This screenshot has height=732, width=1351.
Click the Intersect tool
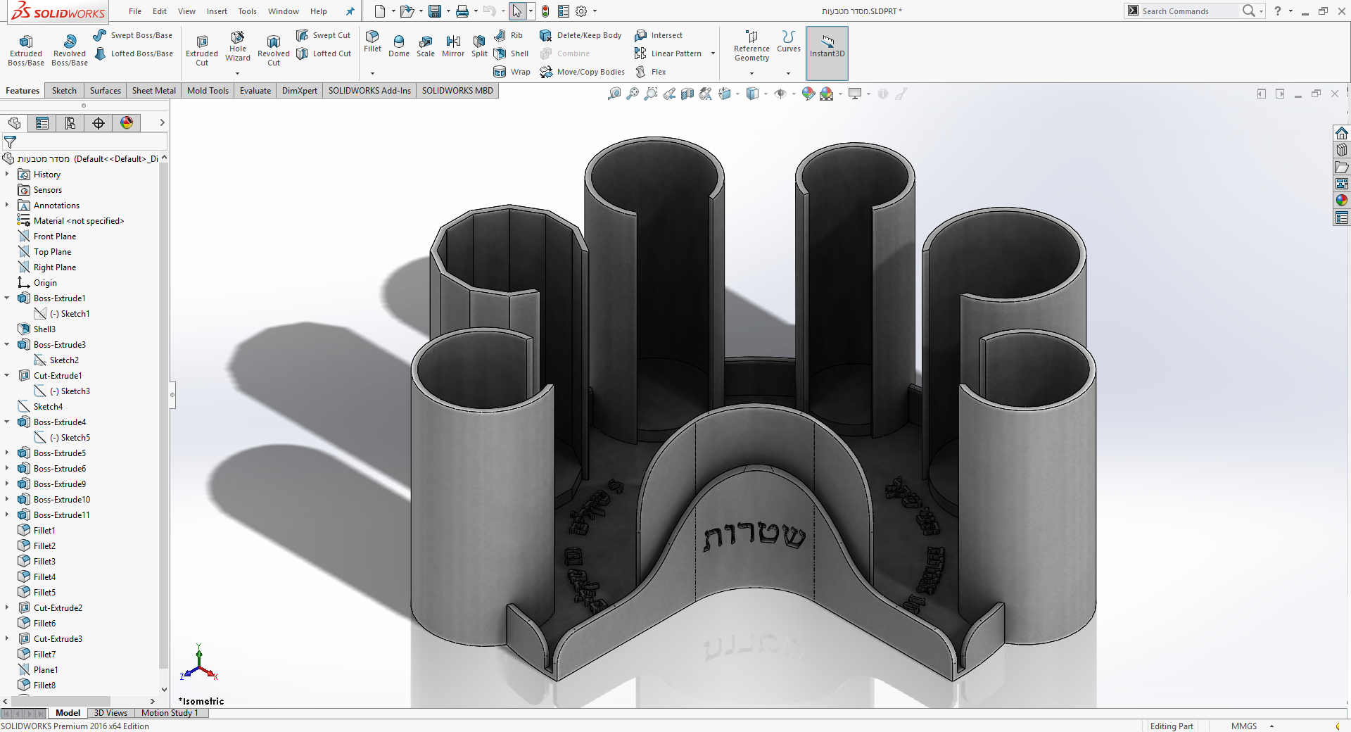(x=659, y=35)
